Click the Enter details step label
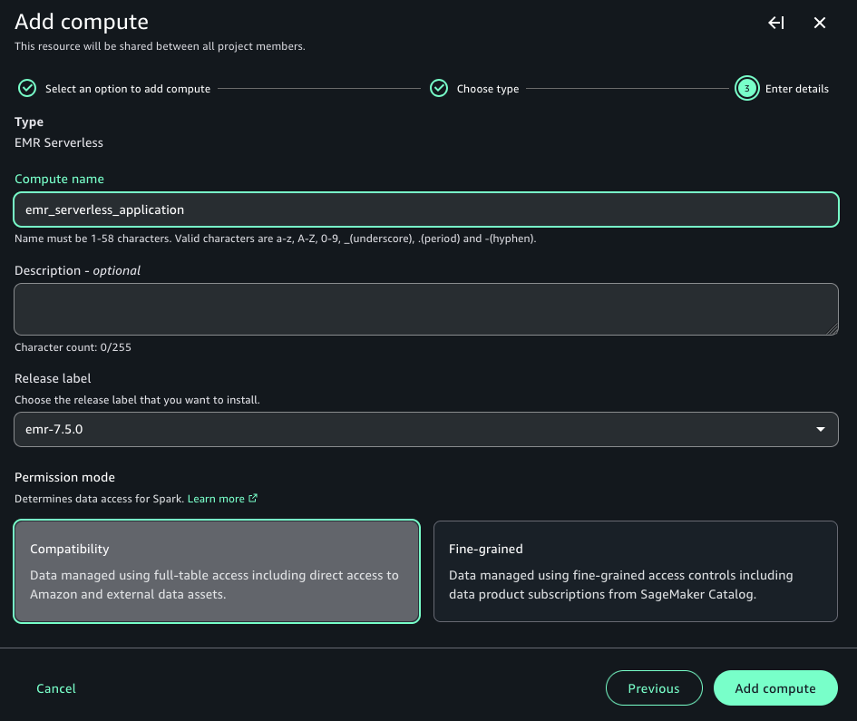Viewport: 857px width, 721px height. 797,89
